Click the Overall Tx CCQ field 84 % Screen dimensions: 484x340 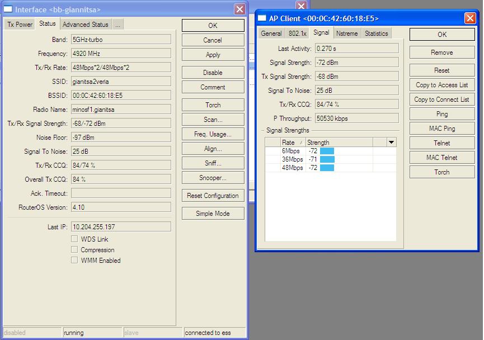pyautogui.click(x=121, y=180)
